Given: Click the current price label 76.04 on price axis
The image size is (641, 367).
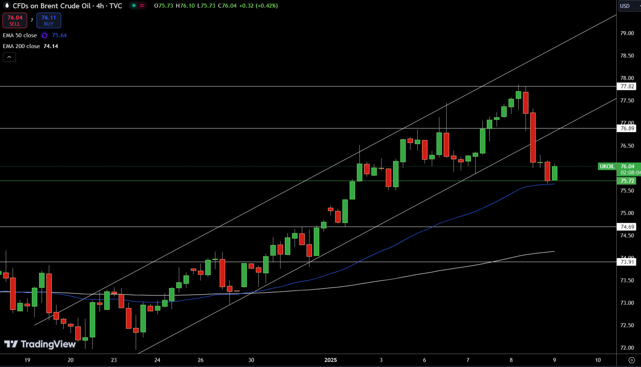Looking at the screenshot, I should click(627, 166).
